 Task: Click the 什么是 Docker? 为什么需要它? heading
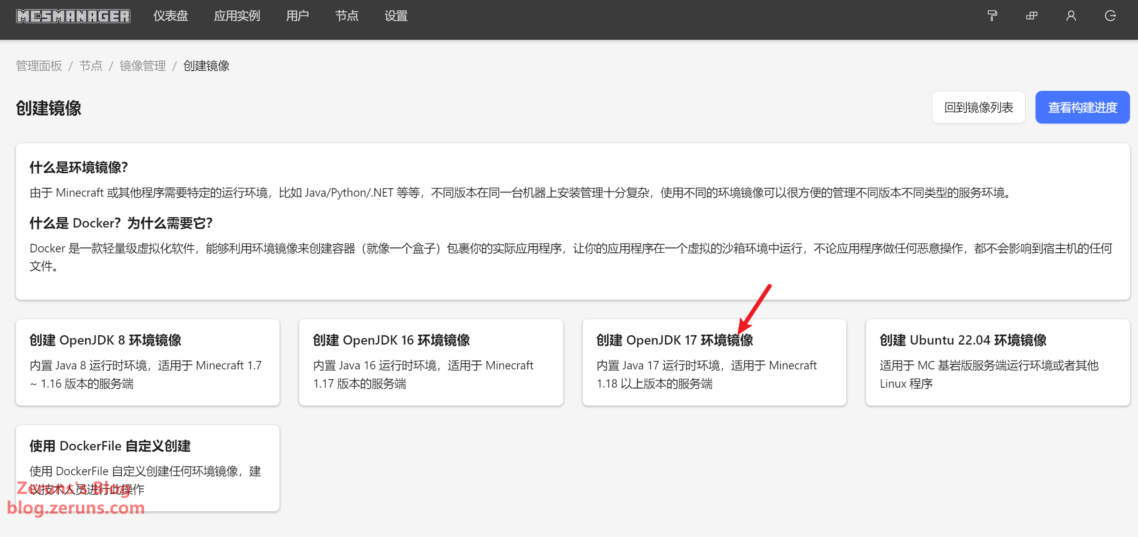(x=121, y=223)
